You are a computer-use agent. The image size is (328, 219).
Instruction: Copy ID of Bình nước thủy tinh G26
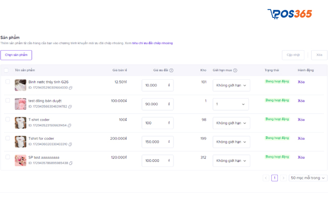(x=71, y=88)
